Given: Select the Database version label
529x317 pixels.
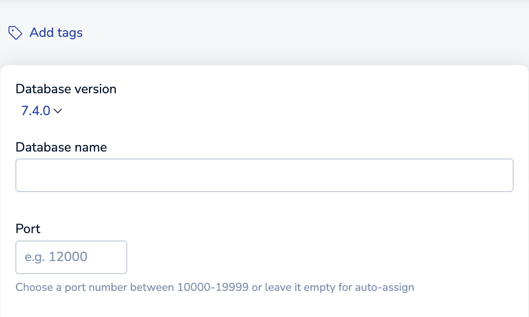Looking at the screenshot, I should [x=66, y=89].
